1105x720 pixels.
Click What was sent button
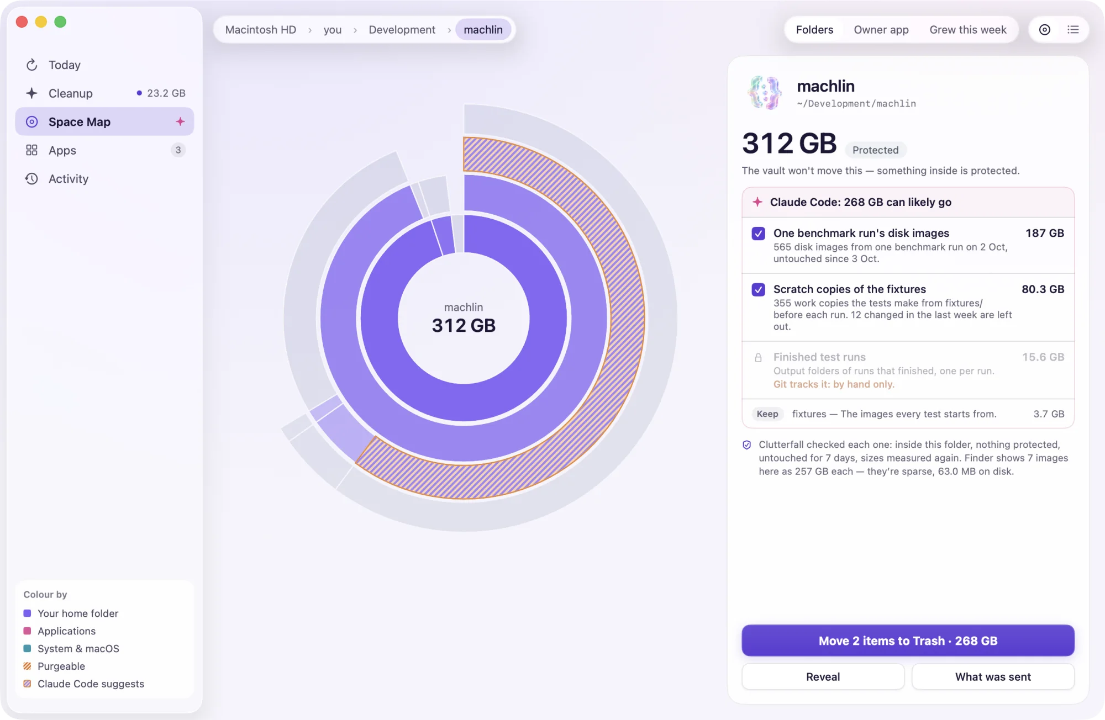(993, 677)
